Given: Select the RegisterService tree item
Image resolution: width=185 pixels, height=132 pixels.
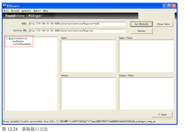Looking at the screenshot, I should pyautogui.click(x=18, y=39).
